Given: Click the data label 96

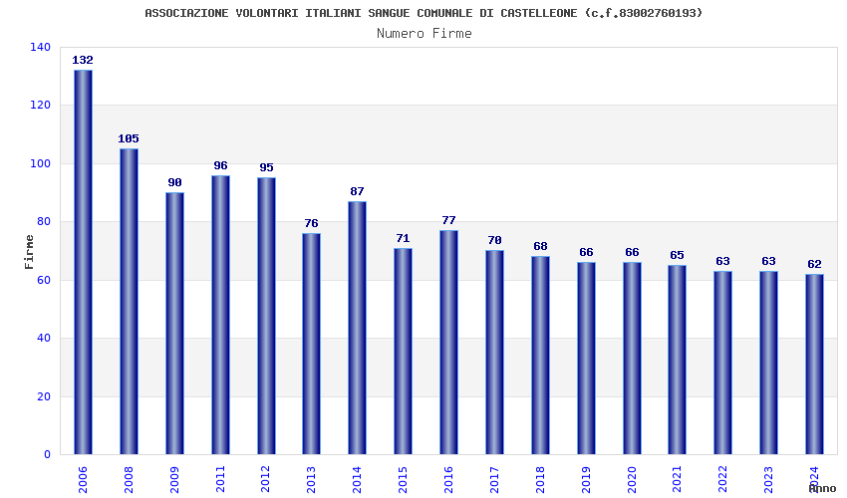Looking at the screenshot, I should (220, 165).
